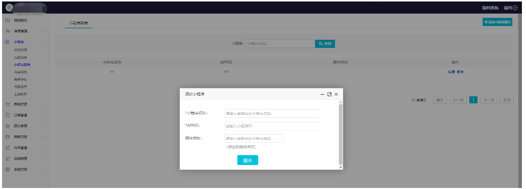Click the 内容管理 document icon
Screen dimensions: 526x189
(x=7, y=148)
